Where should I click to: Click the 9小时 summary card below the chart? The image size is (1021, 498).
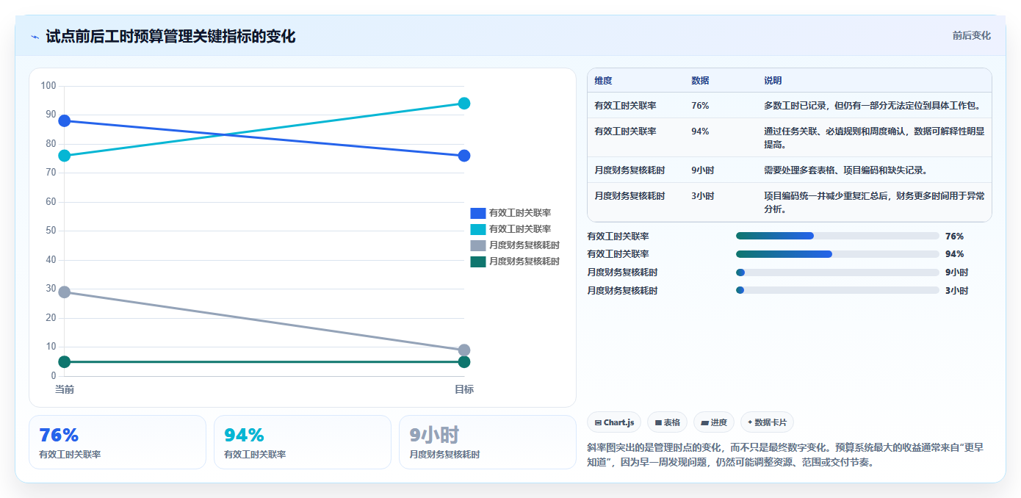(488, 442)
